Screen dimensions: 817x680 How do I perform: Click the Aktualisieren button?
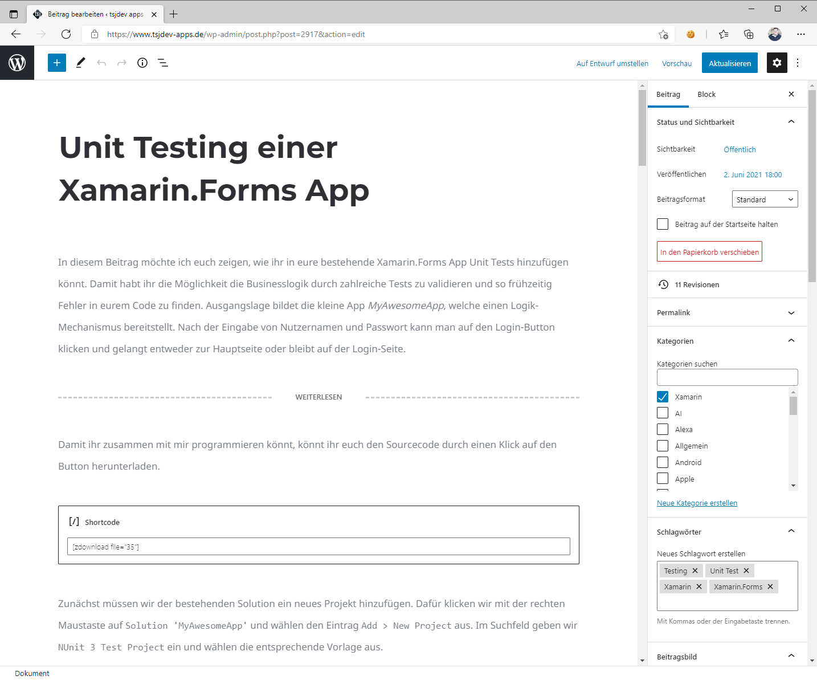click(730, 63)
